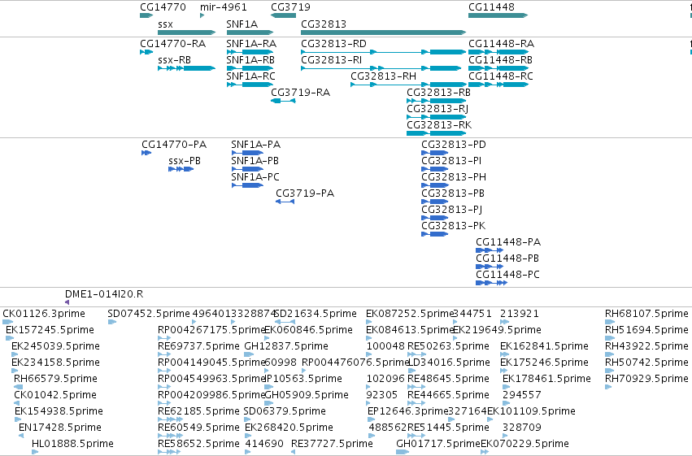This screenshot has width=692, height=456.
Task: Open CG32813-PD protein feature
Action: point(435,153)
